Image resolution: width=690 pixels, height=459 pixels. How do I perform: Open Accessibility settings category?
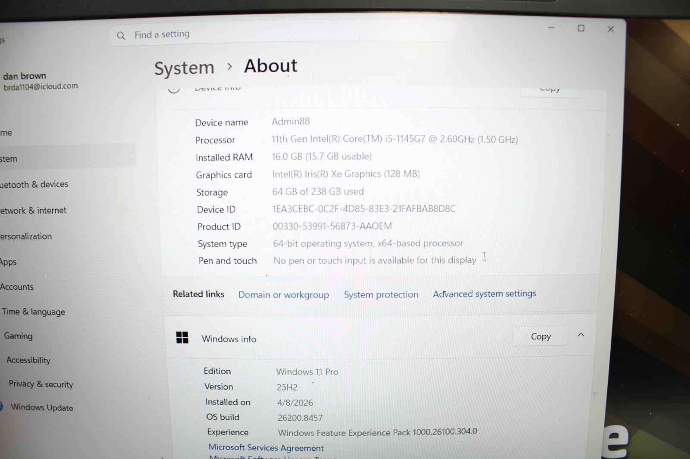pos(28,360)
